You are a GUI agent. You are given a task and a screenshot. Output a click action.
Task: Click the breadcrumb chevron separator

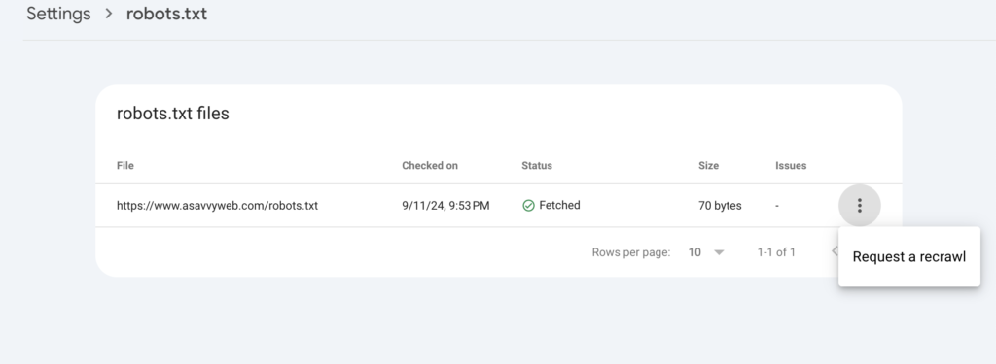pos(109,14)
